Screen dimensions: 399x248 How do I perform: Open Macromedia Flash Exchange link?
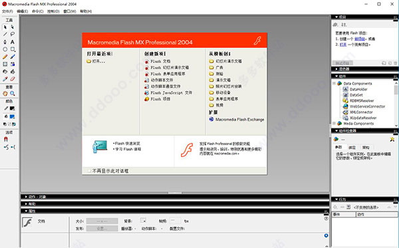239,119
